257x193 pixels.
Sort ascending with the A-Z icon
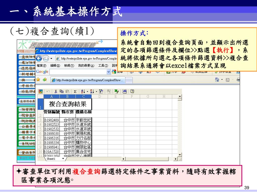(x=83, y=91)
